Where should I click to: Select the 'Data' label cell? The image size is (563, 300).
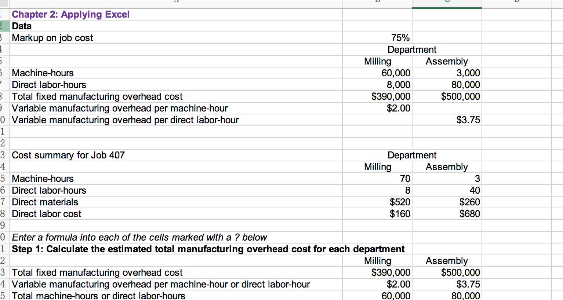(x=22, y=26)
